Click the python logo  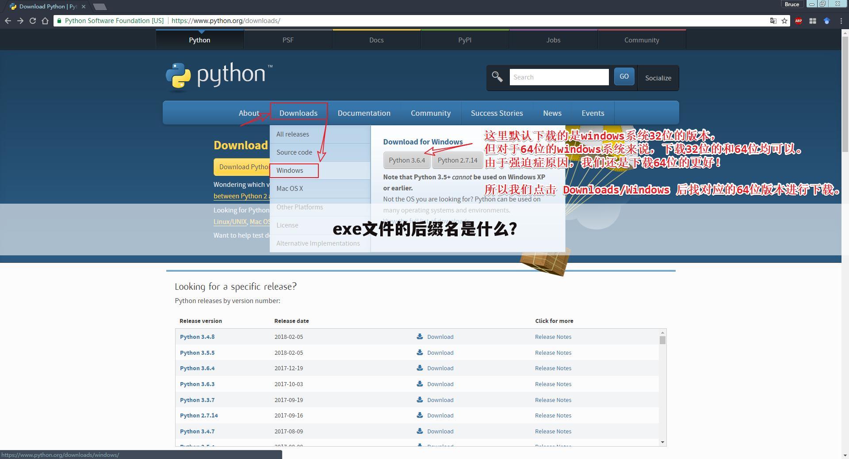(x=219, y=77)
